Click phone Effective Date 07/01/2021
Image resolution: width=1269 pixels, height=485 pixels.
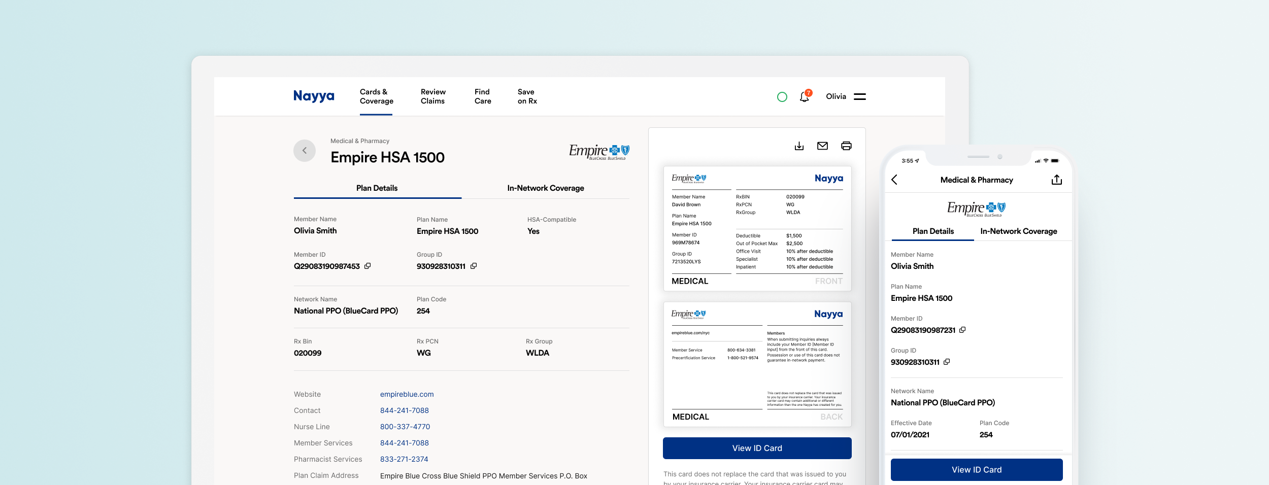click(x=910, y=435)
